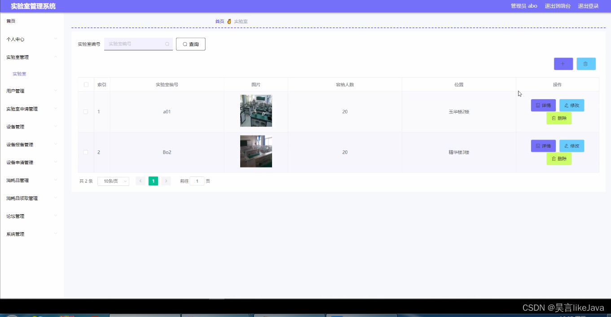The image size is (611, 317).
Task: Click 修改 for lab Bo2
Action: point(571,146)
